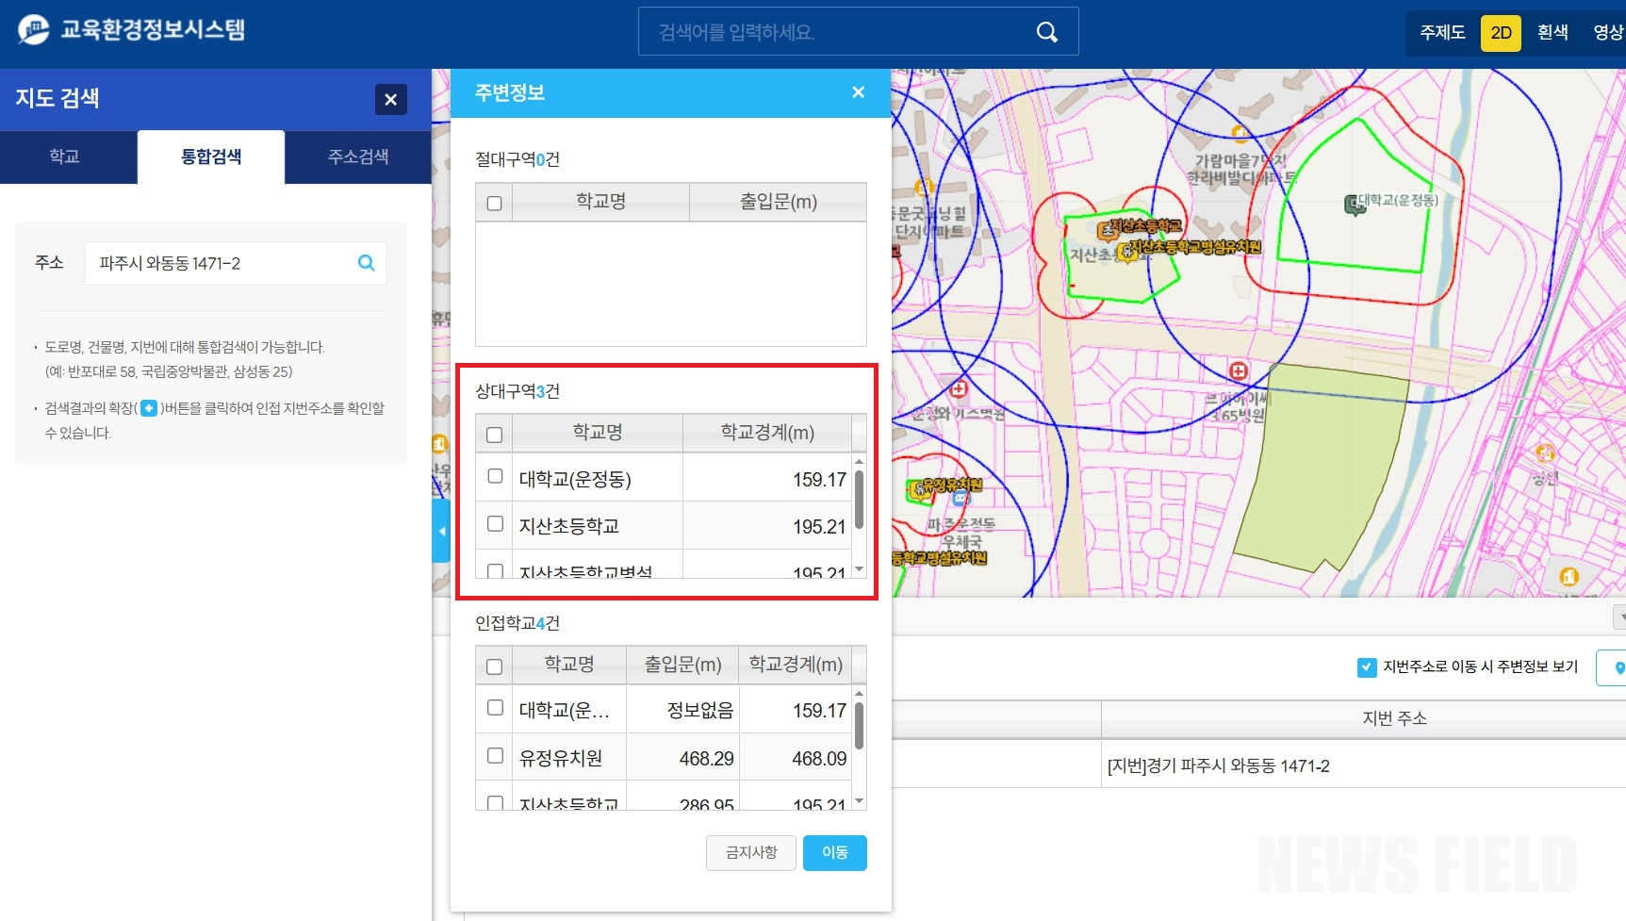The width and height of the screenshot is (1626, 921).
Task: Click the address search magnifier icon
Action: tap(367, 263)
